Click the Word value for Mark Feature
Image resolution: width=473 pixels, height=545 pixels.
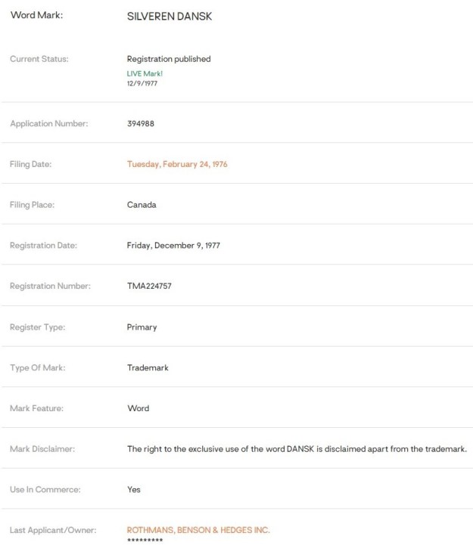tap(138, 408)
